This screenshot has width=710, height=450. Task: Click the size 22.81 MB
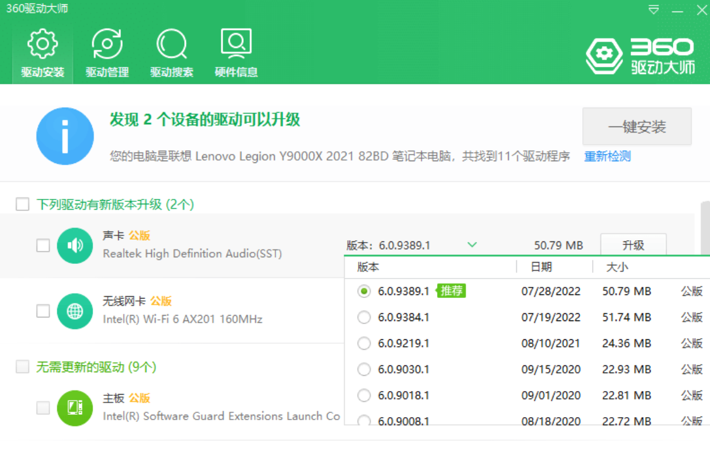[x=627, y=396]
